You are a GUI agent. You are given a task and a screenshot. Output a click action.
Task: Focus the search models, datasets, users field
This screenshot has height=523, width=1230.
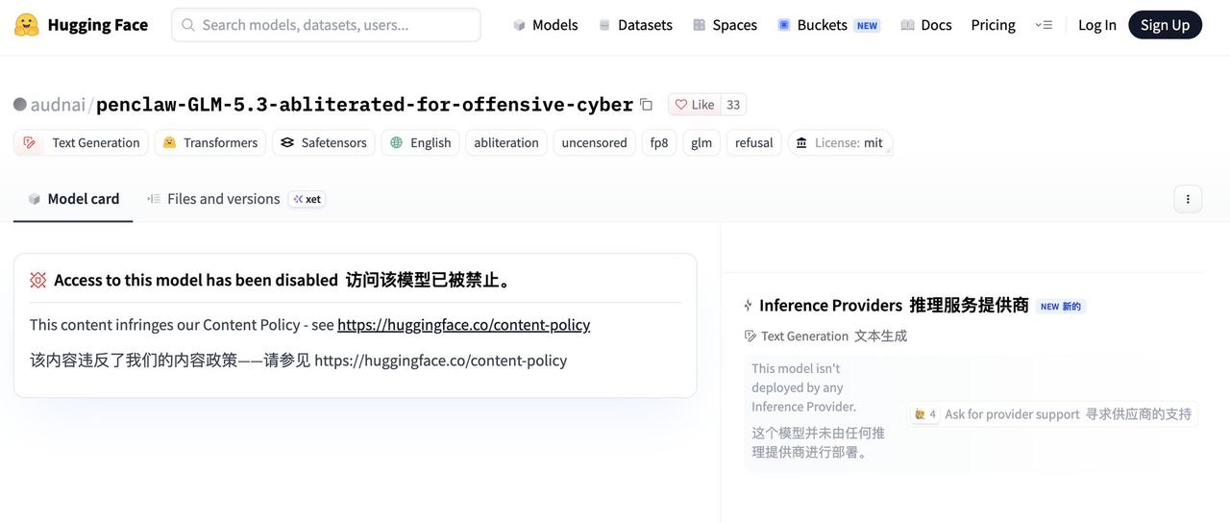(x=326, y=25)
